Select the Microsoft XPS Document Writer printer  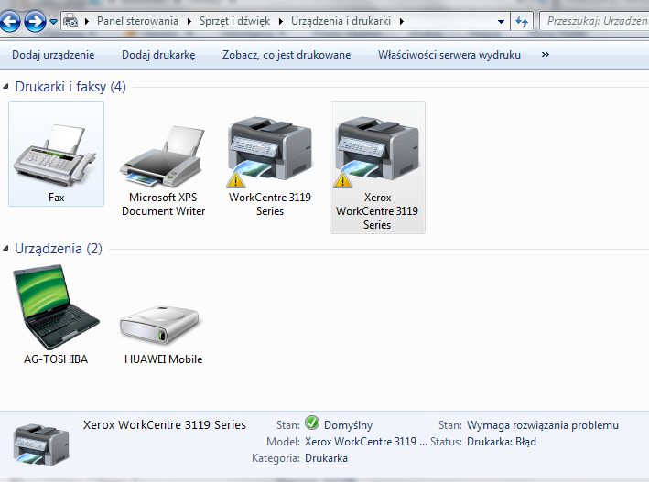163,157
